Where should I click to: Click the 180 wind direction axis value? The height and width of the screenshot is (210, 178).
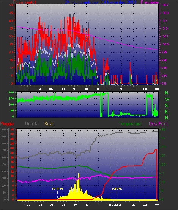(11, 104)
